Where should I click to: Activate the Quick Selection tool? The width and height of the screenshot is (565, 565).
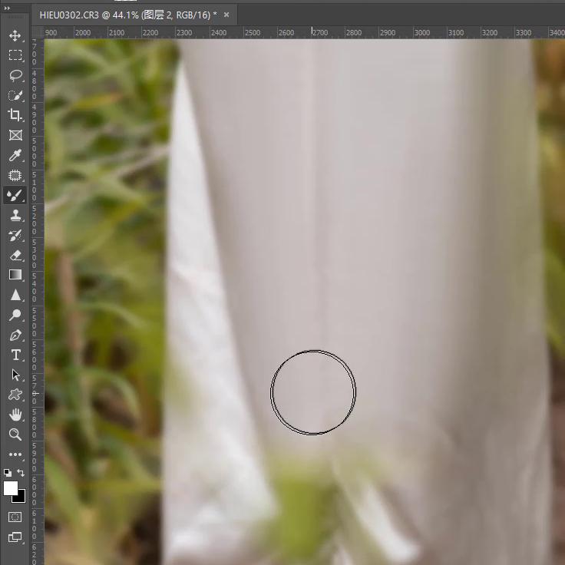tap(15, 95)
